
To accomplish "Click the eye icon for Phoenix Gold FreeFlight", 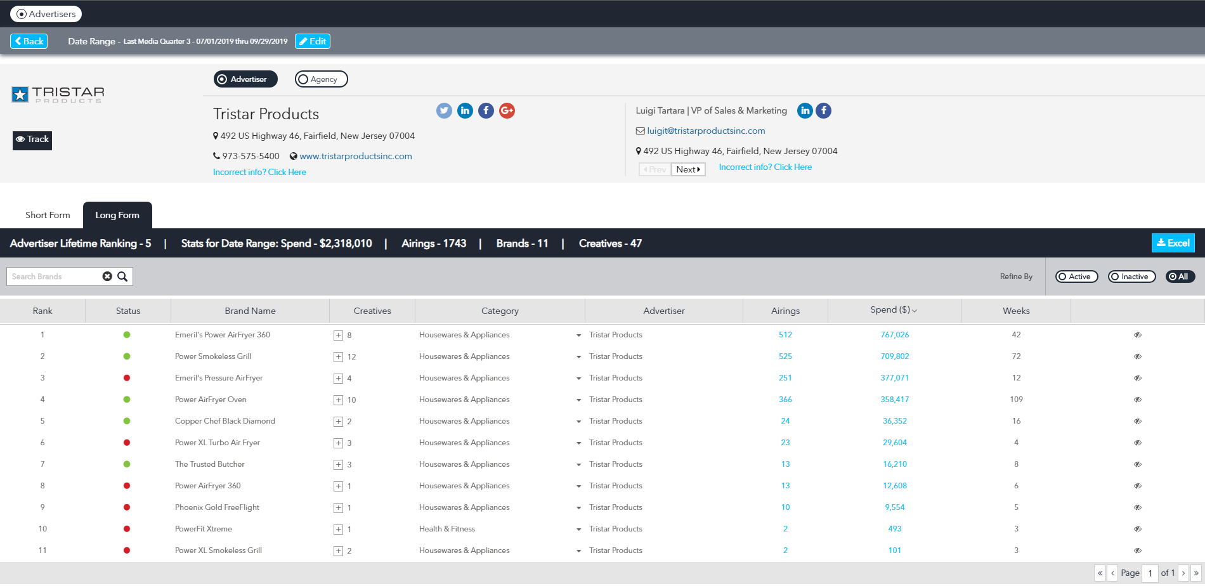I will pyautogui.click(x=1138, y=507).
